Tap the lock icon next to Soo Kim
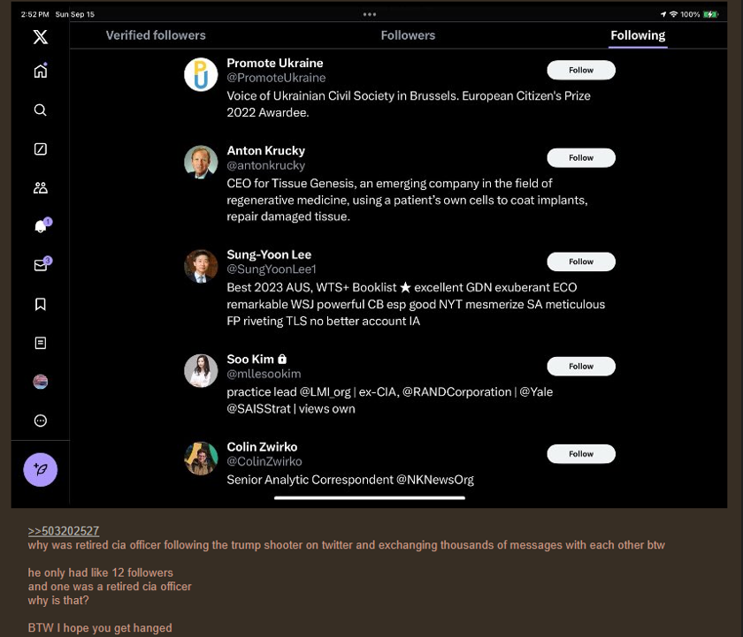Image resolution: width=743 pixels, height=637 pixels. [282, 359]
